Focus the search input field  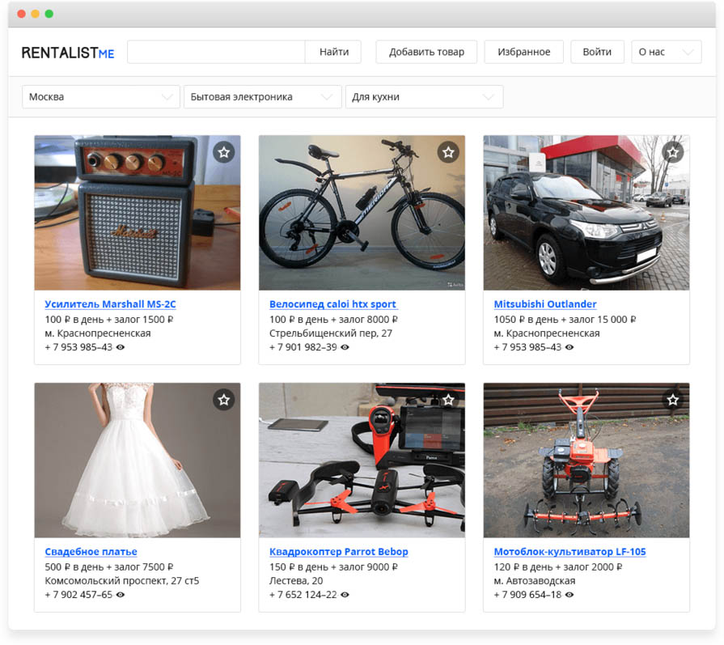point(216,52)
